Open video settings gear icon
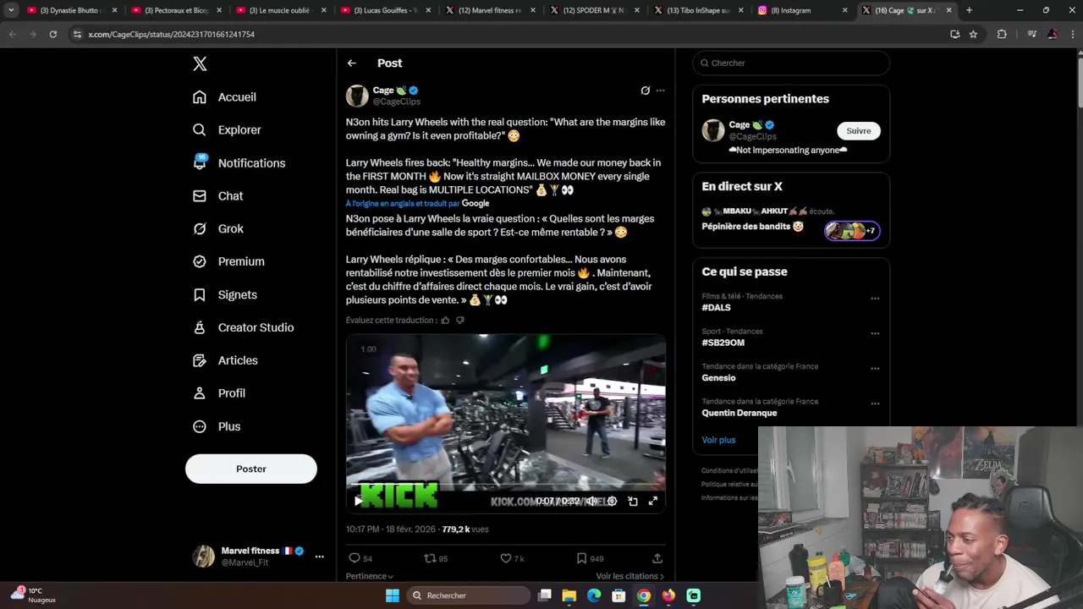This screenshot has height=609, width=1083. (612, 501)
